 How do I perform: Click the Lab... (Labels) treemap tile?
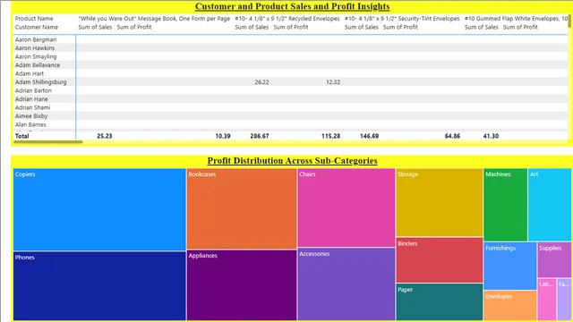point(547,300)
